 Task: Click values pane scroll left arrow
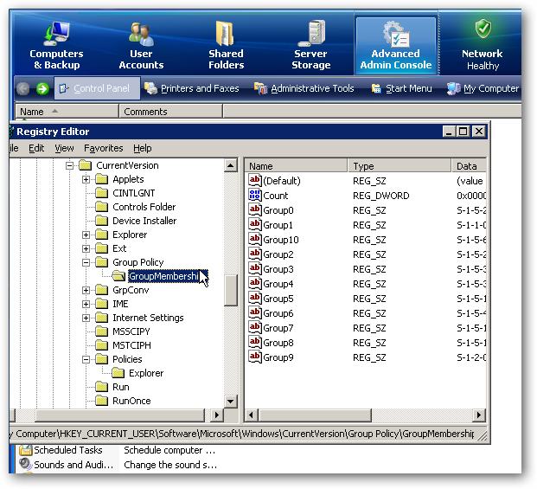click(252, 415)
